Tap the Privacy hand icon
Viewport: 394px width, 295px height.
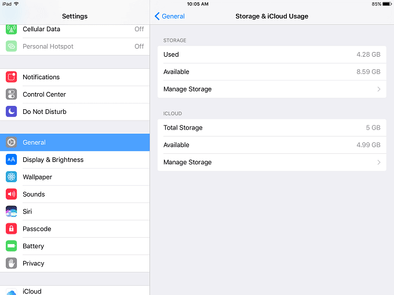(12, 263)
